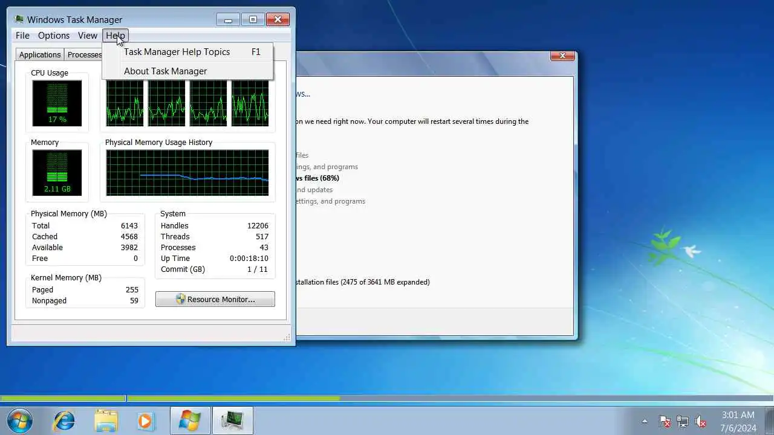
Task: Click the Up Time value 0:00:18:10
Action: tap(249, 259)
